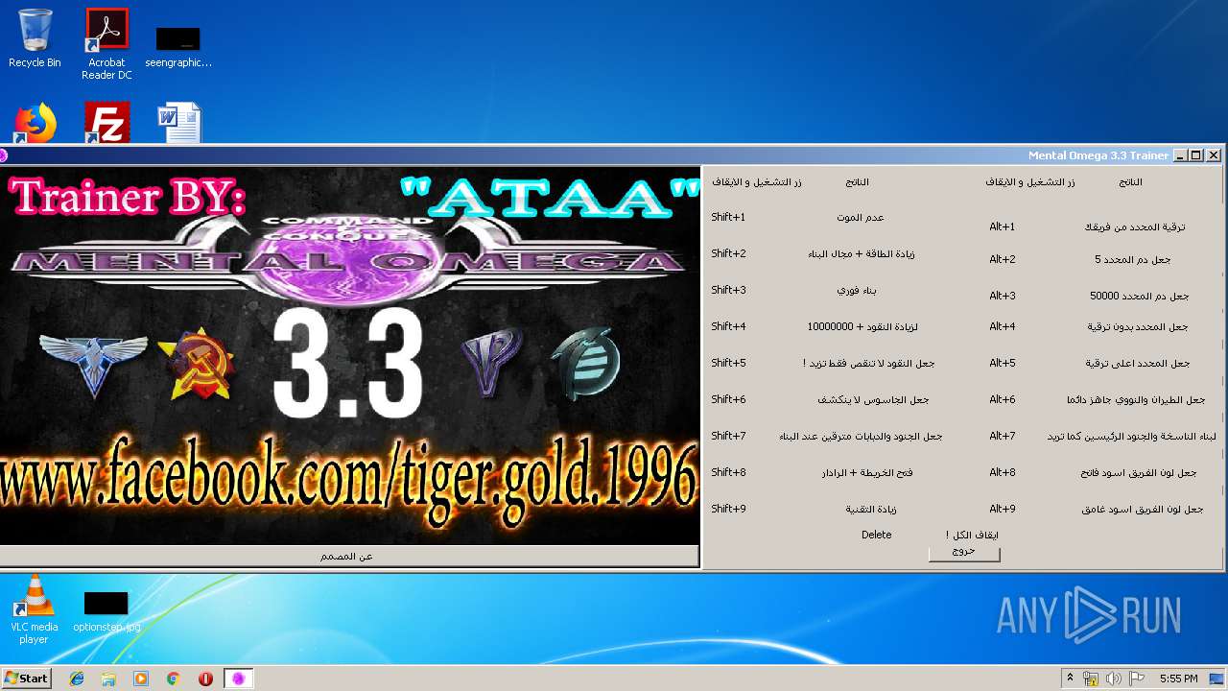Open Internet Explorer from the taskbar
Screen dimensions: 1228x691
point(77,679)
